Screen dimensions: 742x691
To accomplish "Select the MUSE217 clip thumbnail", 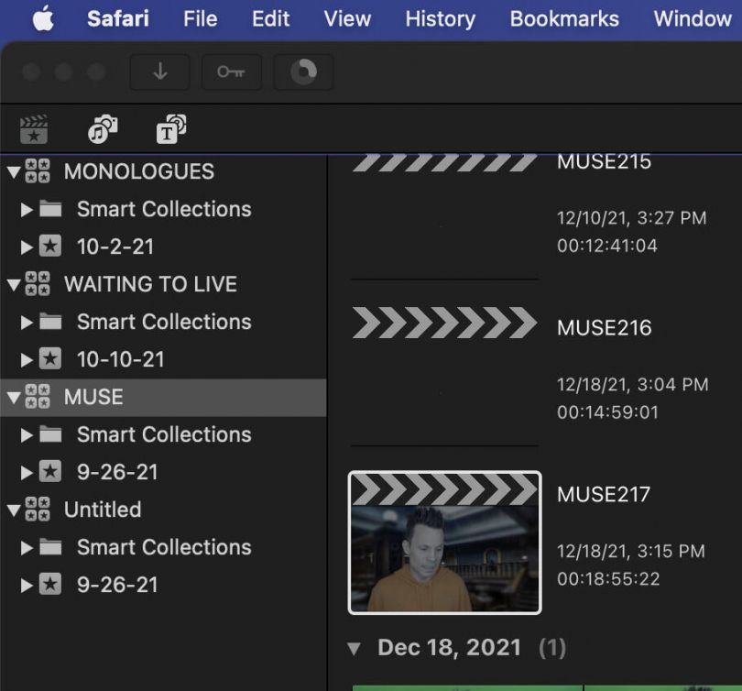I will point(444,541).
